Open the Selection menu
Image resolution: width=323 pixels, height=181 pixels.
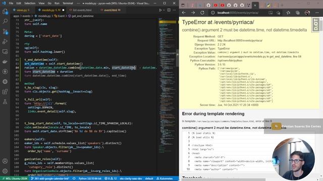pyautogui.click(x=30, y=4)
